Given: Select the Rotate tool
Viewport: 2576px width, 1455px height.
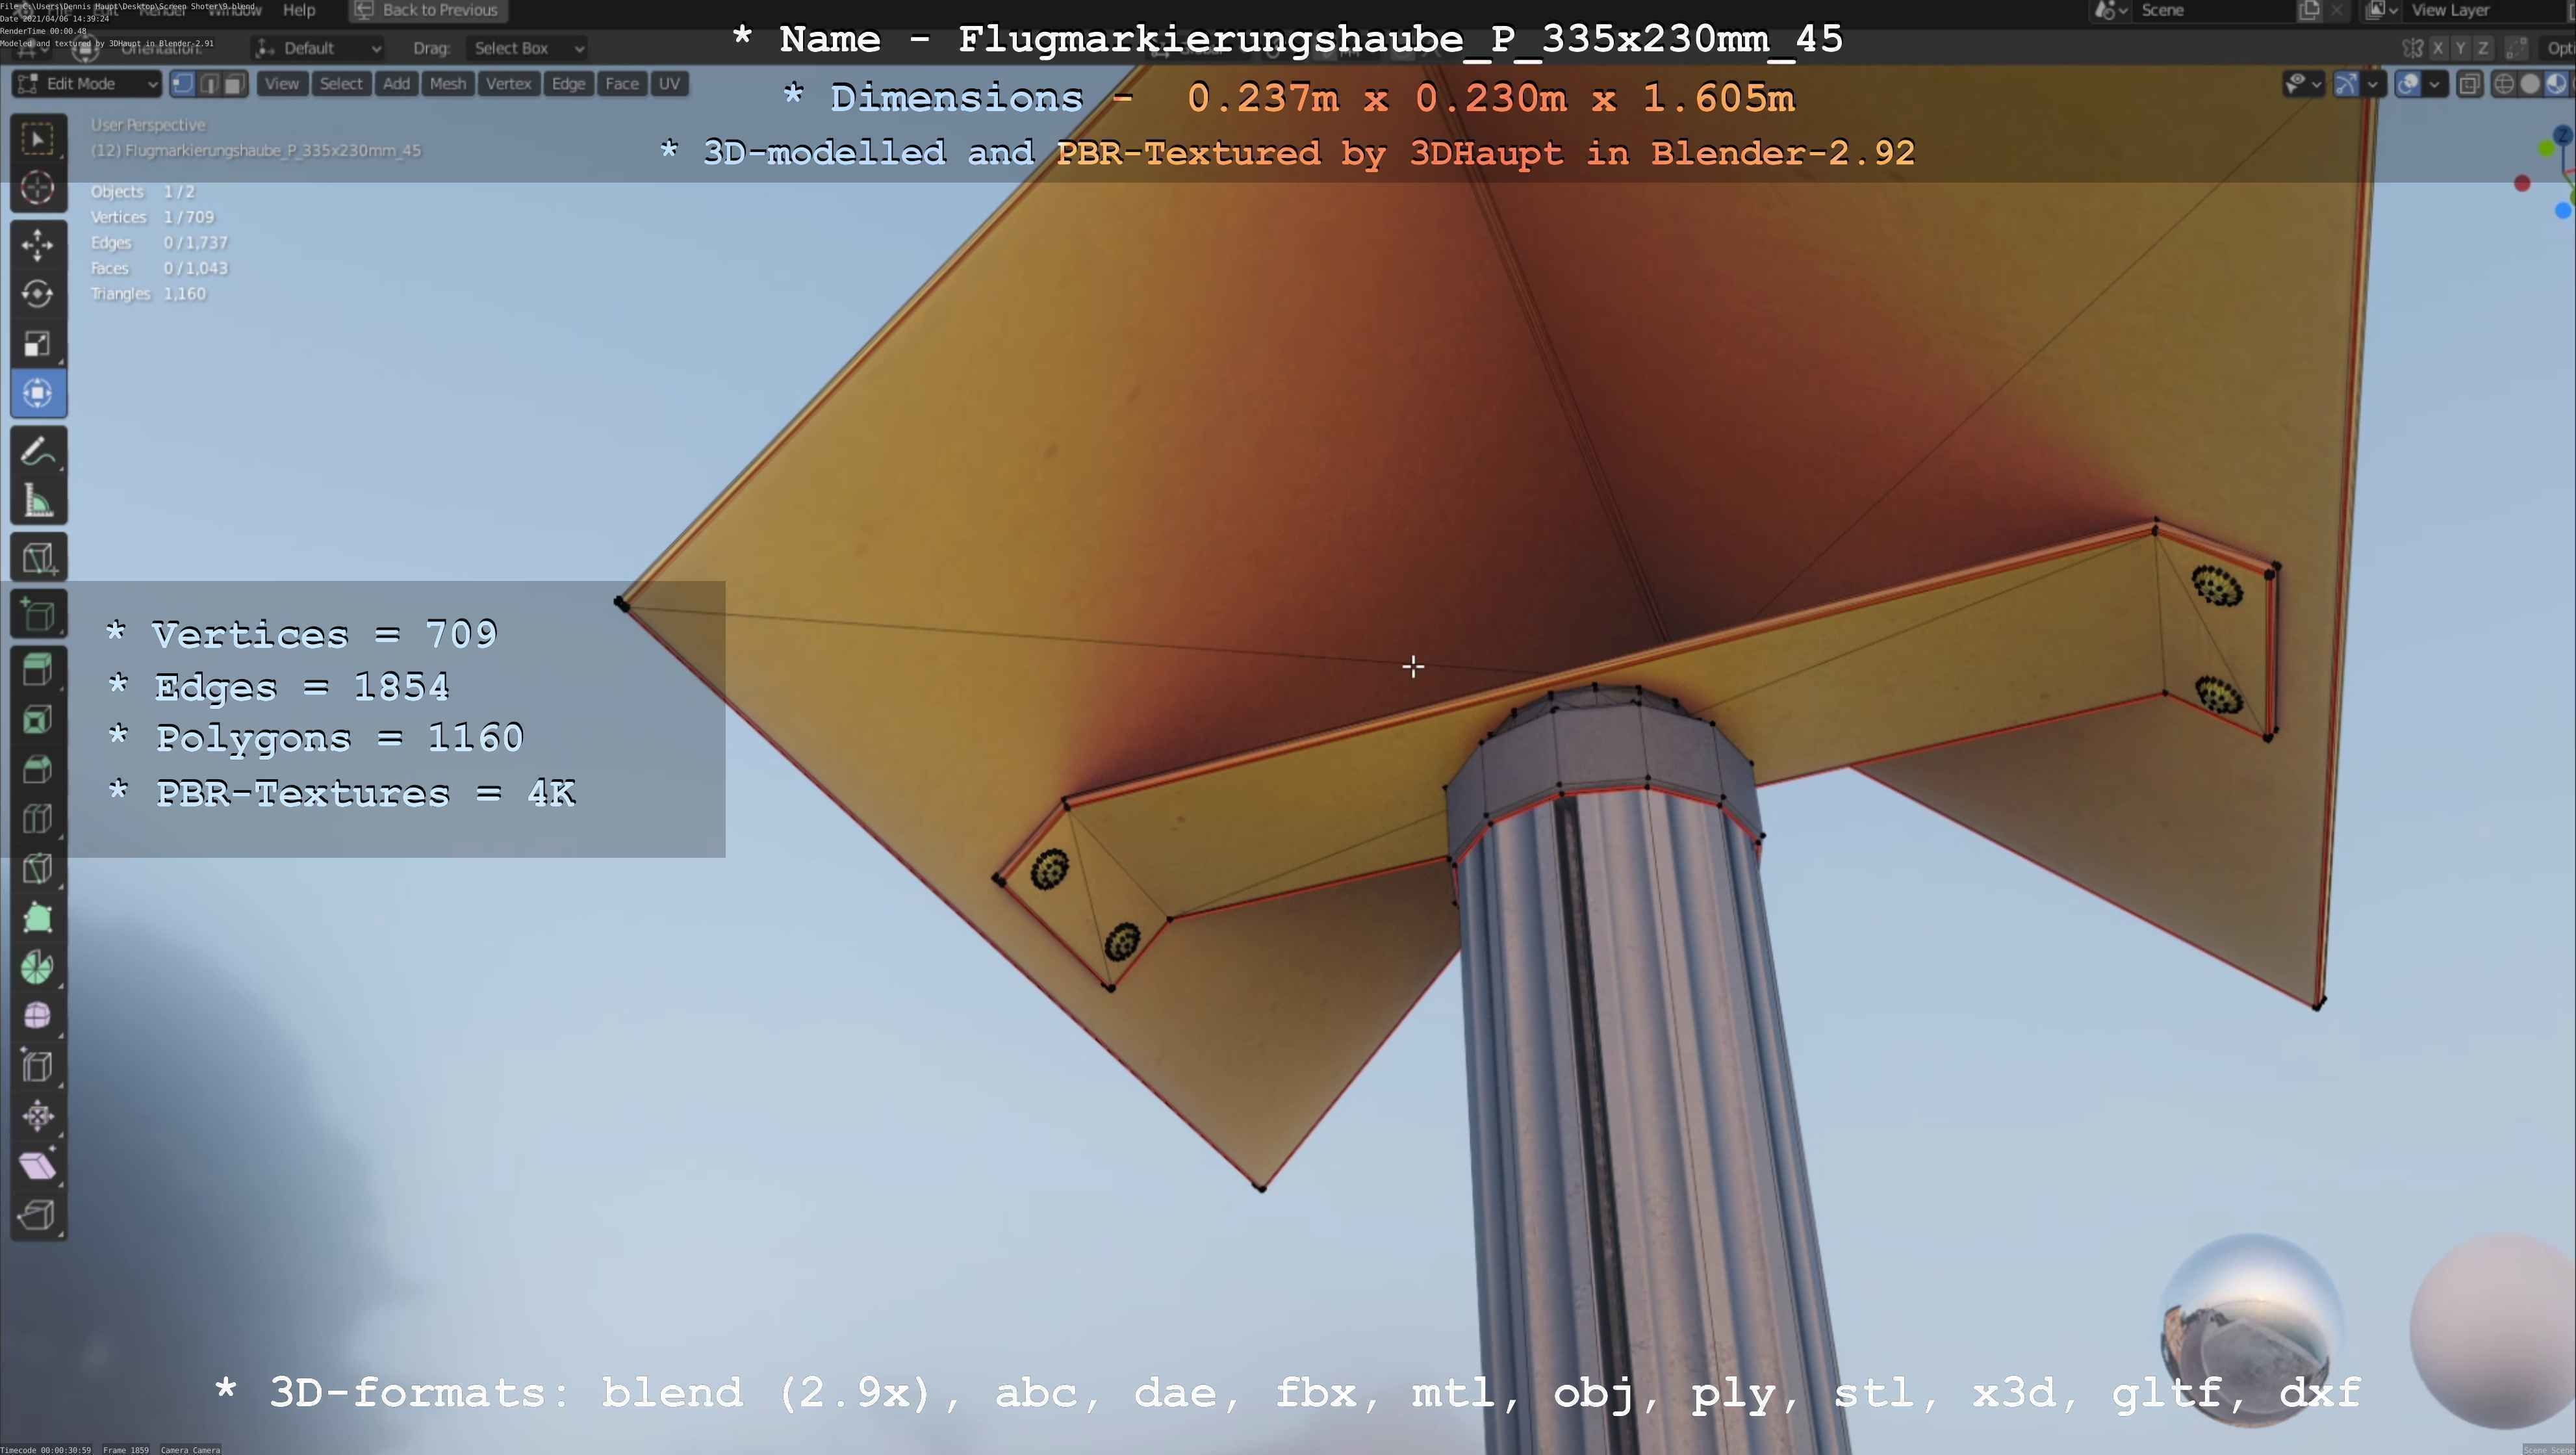Looking at the screenshot, I should point(38,294).
